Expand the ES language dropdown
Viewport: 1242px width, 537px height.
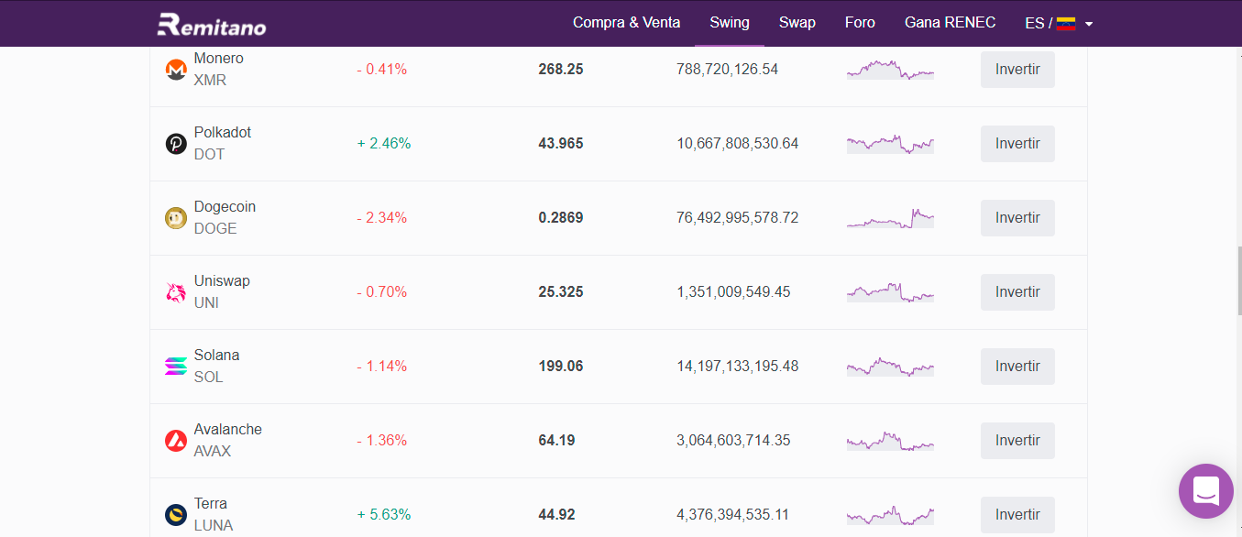click(x=1059, y=23)
